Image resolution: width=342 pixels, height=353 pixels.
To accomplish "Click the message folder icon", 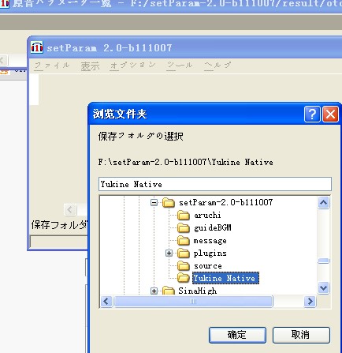I will [x=184, y=241].
